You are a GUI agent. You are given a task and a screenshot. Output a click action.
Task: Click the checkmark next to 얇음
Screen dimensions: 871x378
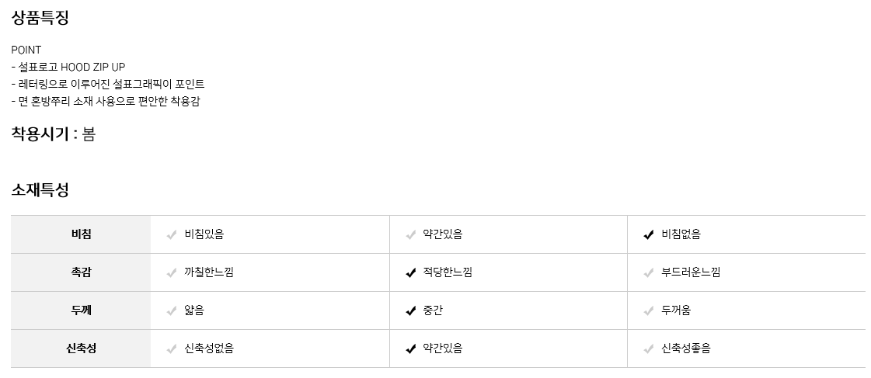tap(172, 310)
